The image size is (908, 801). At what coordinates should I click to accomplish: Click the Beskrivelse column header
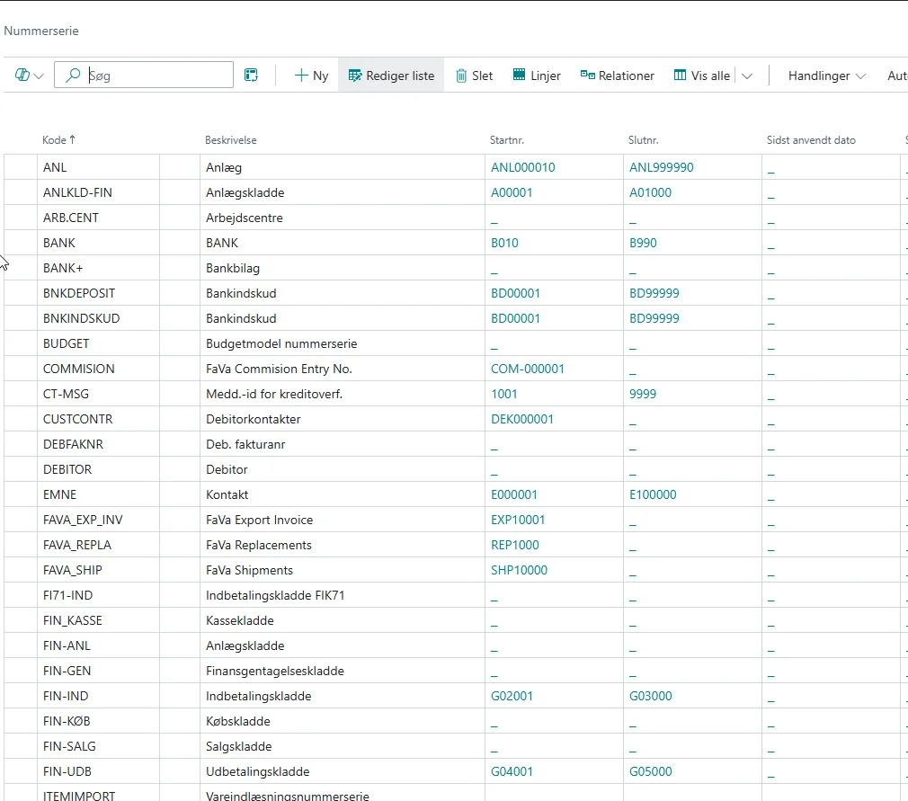click(231, 140)
